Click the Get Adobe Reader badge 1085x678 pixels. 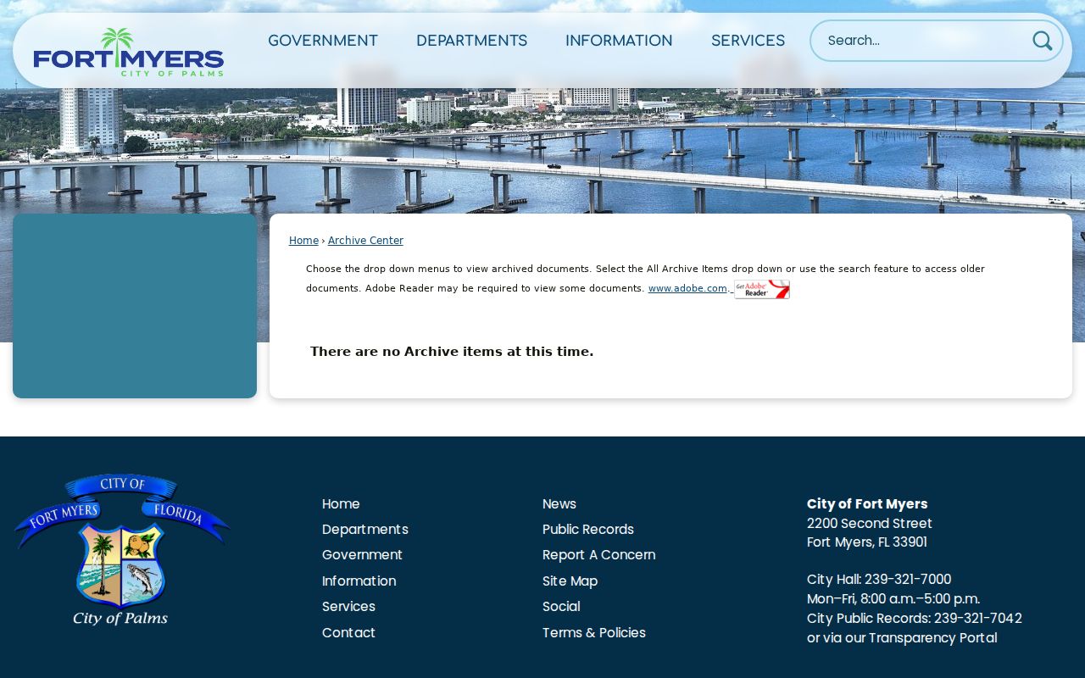[x=761, y=289]
